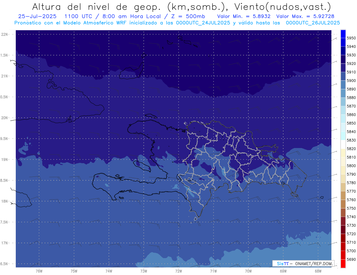Viewport: 357px width, 275px height.
Task: Click the "75W" longitude label
Action: click(x=74, y=271)
